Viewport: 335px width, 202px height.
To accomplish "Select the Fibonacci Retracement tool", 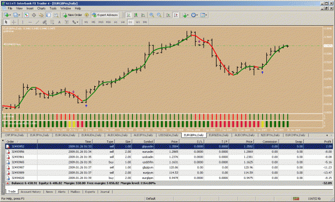I will [x=52, y=22].
